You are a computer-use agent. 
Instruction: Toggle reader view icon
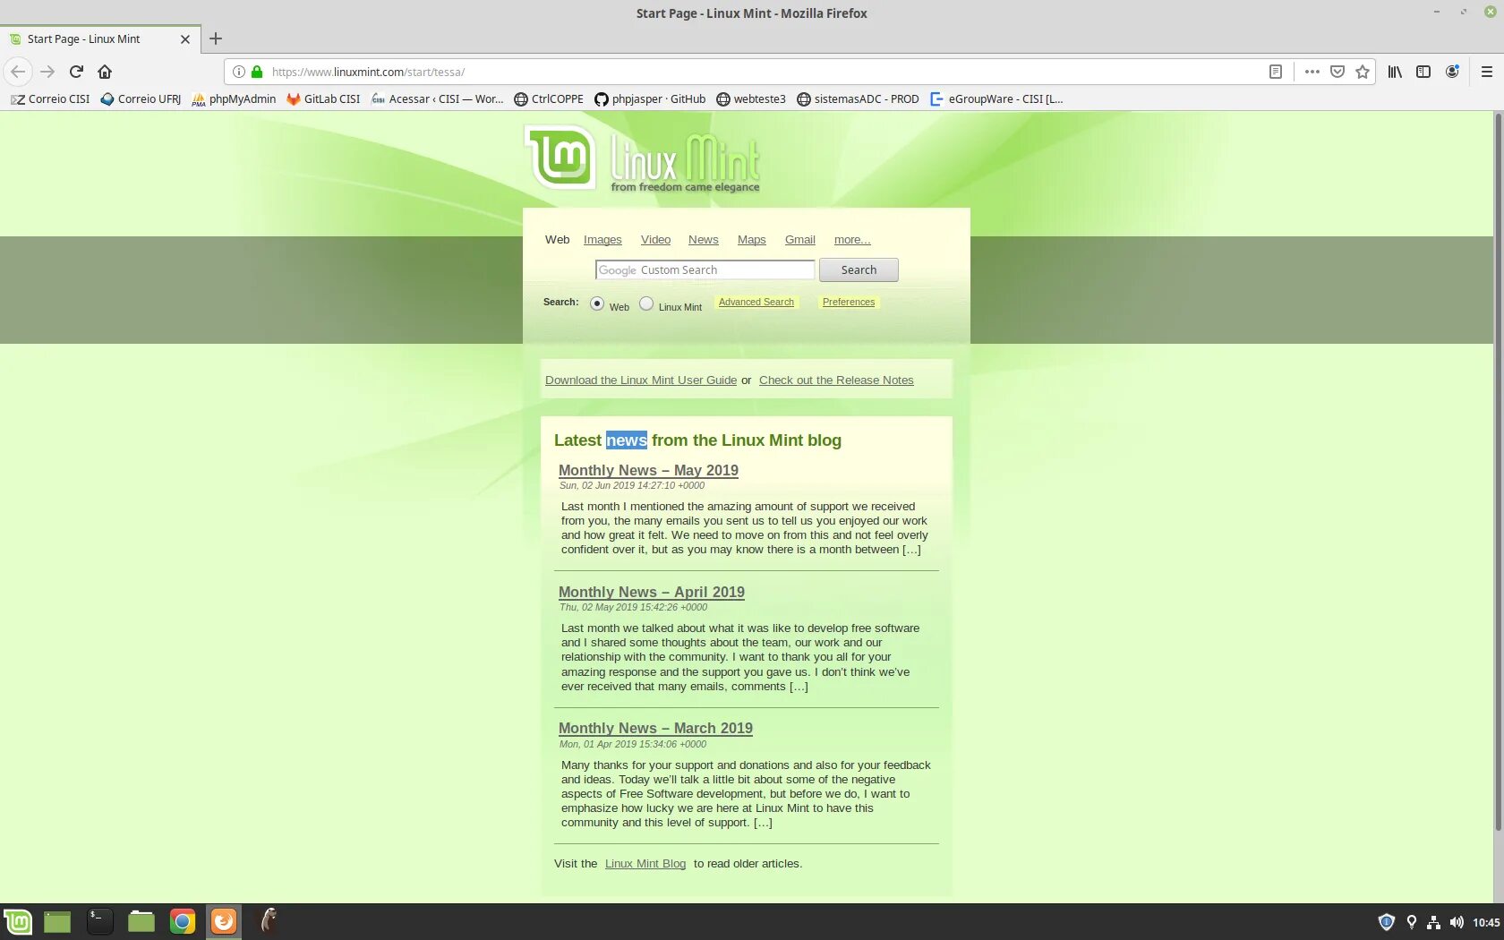click(x=1276, y=72)
